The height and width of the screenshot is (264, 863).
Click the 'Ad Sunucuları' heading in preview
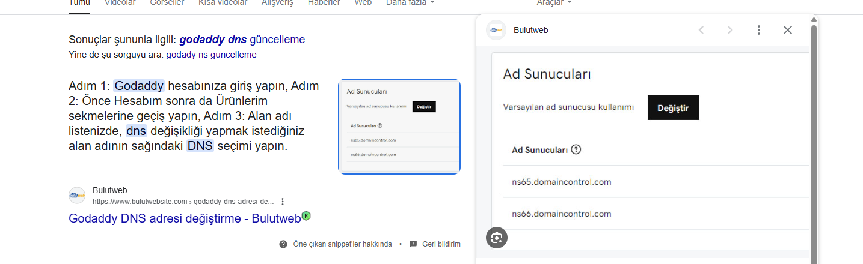coord(547,74)
